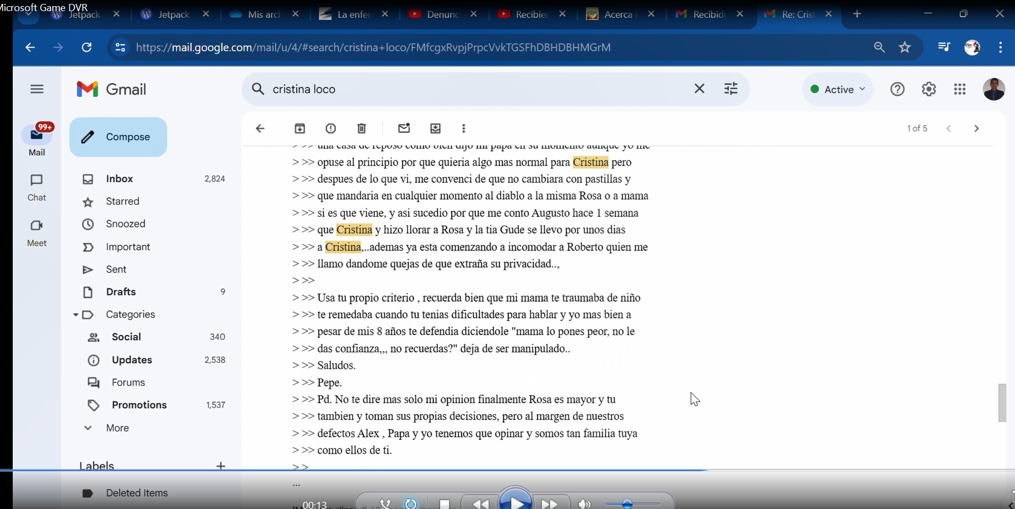Adjust the video player volume slider

628,503
